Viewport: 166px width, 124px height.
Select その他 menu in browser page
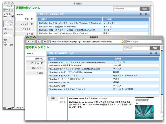point(36,73)
